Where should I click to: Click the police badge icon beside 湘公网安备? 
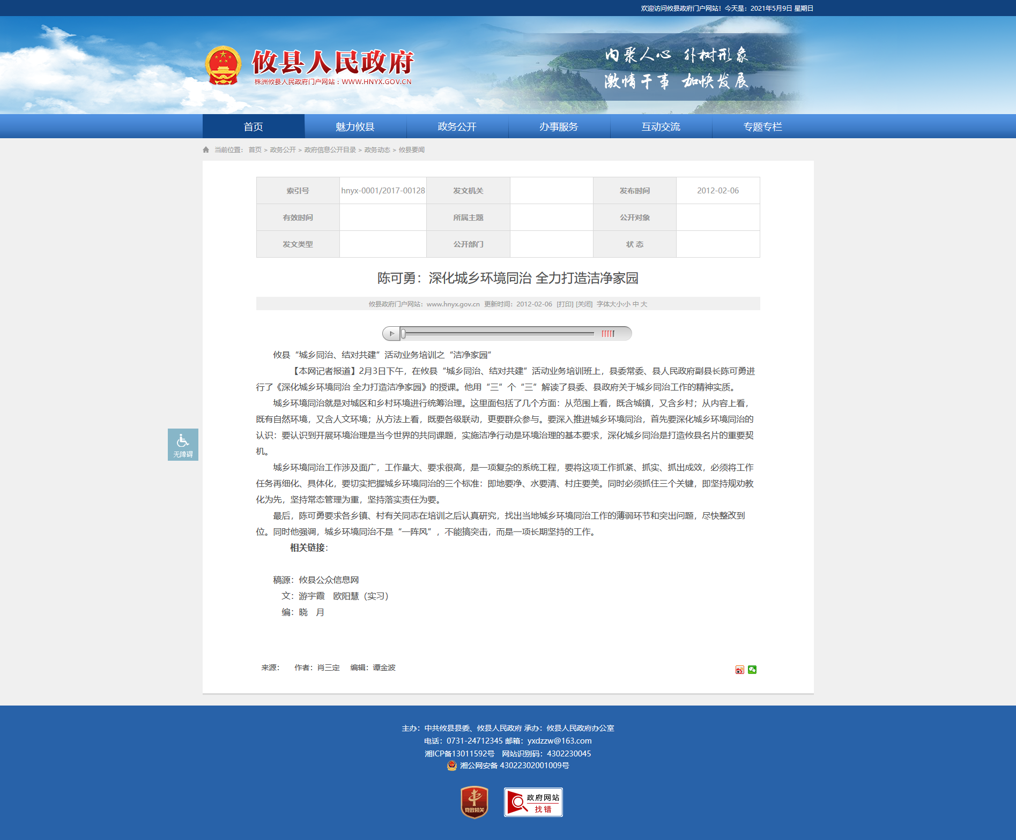point(452,766)
